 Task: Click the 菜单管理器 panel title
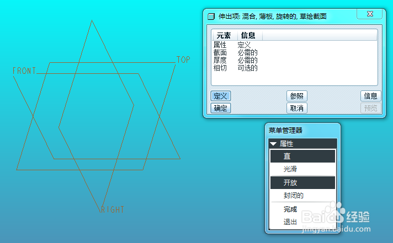tap(285, 131)
